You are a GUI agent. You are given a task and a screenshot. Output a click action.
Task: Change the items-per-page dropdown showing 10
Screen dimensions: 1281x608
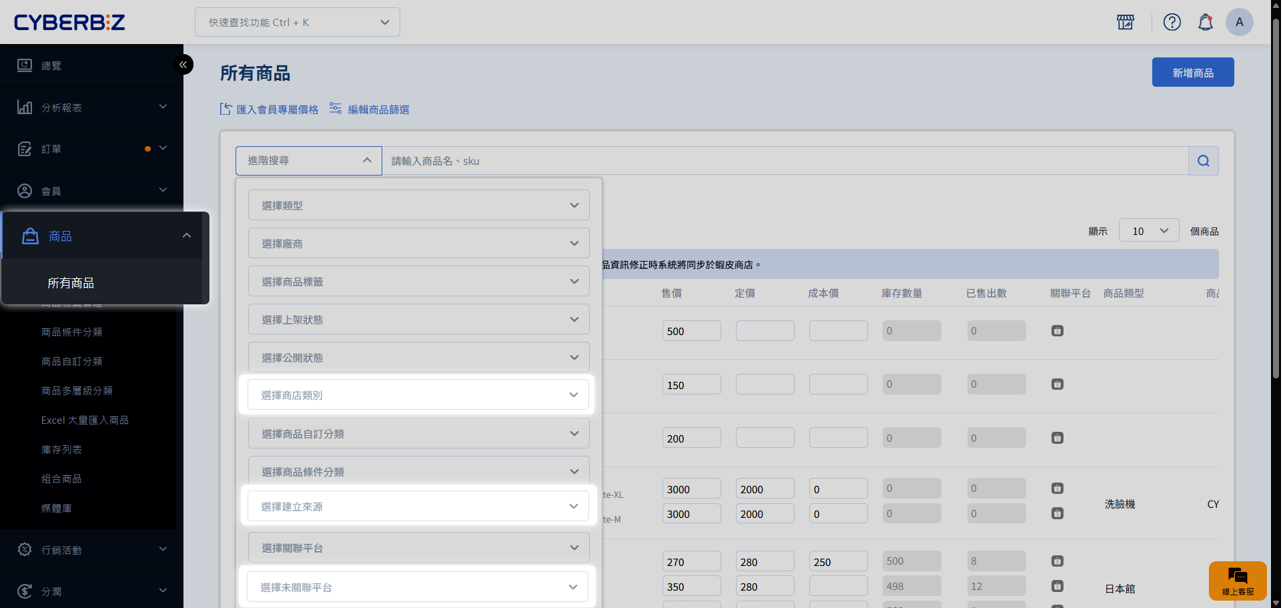pos(1148,231)
